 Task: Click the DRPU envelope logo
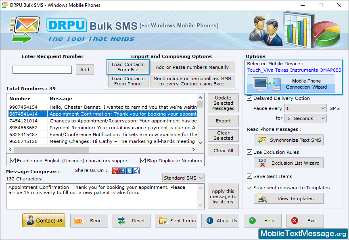click(x=25, y=30)
